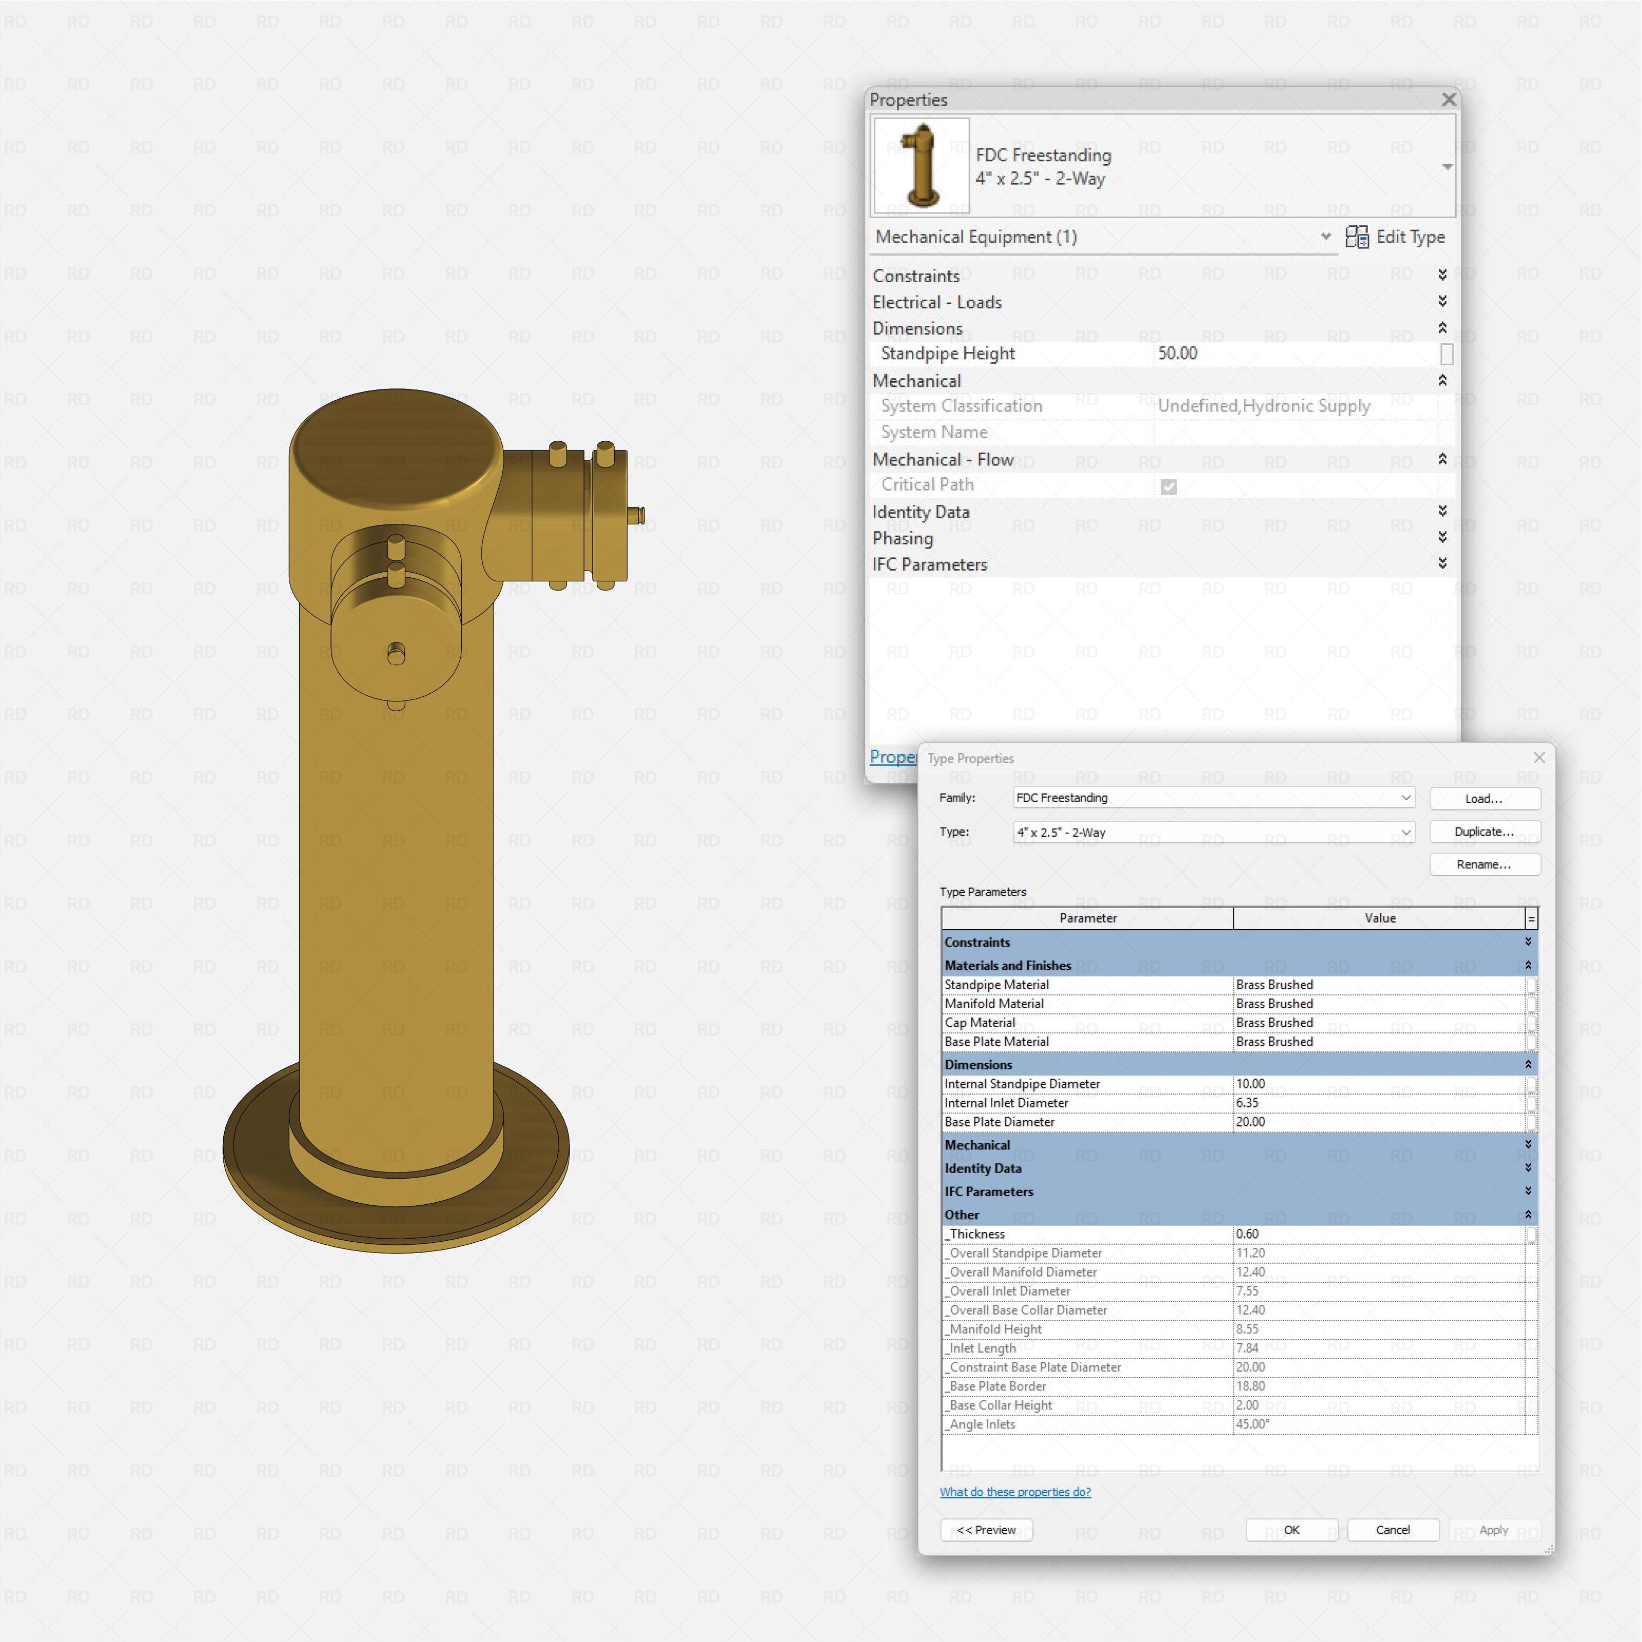Click associate button for Manifold Material row
This screenshot has height=1642, width=1642.
coord(1532,1004)
